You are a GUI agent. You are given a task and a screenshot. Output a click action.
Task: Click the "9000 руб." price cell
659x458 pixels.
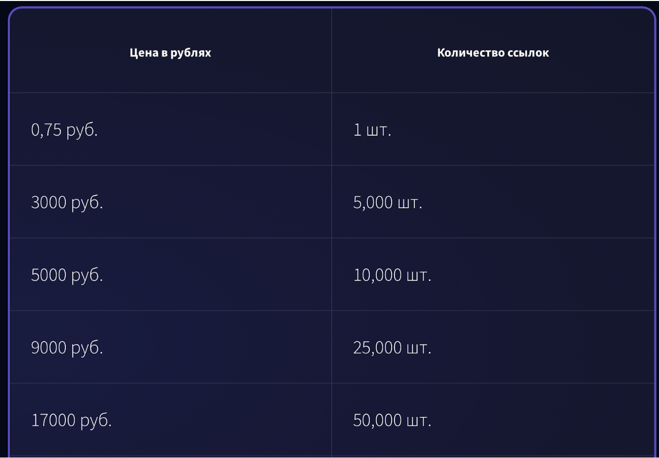[x=67, y=348]
